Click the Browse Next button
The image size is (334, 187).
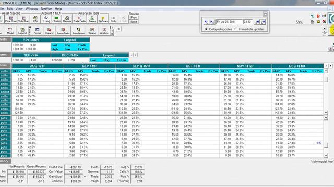134,22
